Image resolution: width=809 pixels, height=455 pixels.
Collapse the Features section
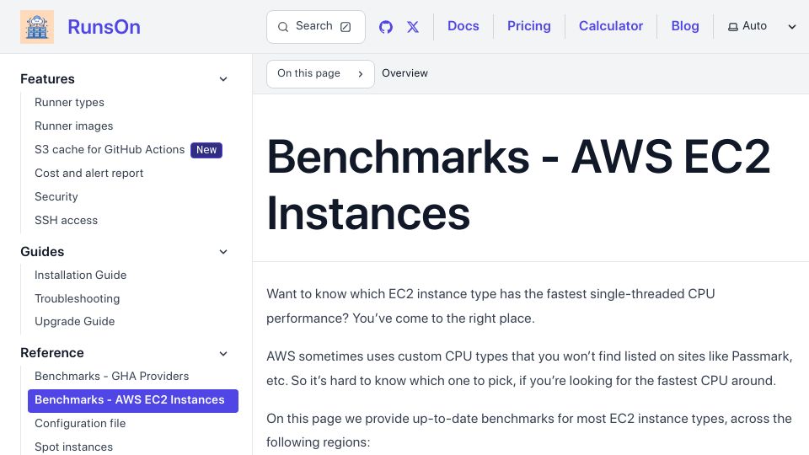(223, 79)
